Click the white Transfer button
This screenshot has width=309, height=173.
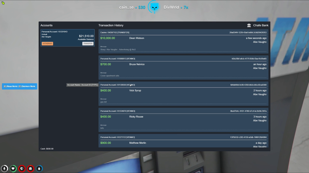[88, 44]
